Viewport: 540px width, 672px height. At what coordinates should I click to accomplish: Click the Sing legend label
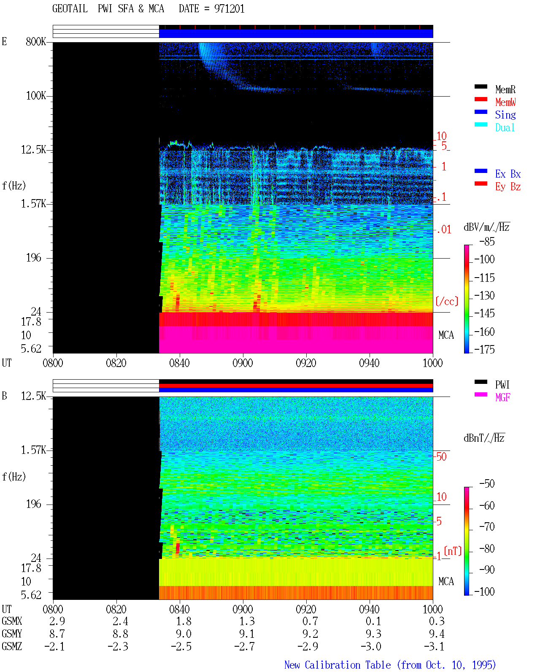pos(505,115)
